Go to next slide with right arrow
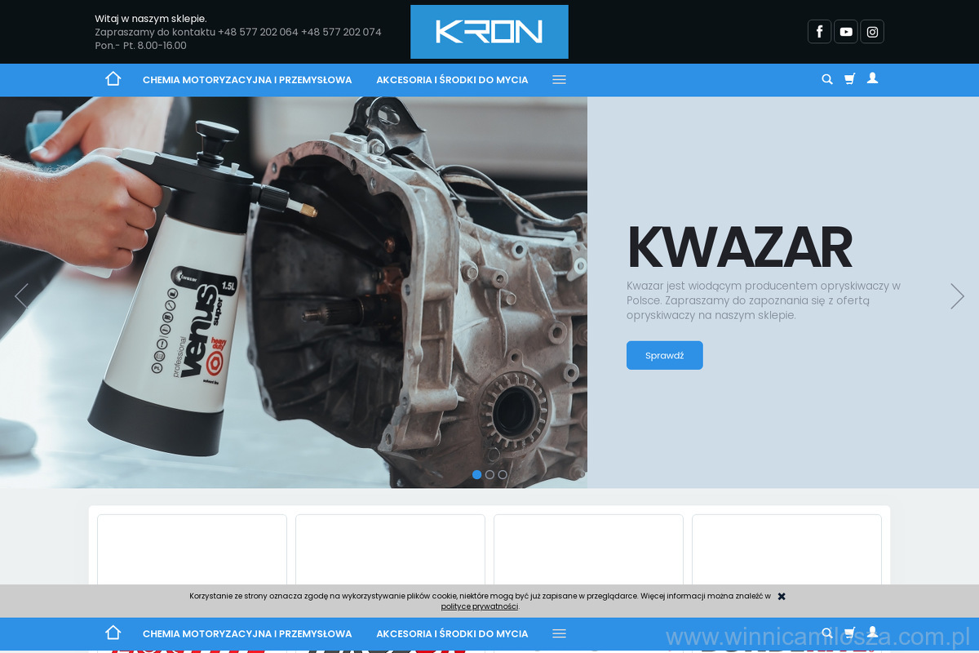The width and height of the screenshot is (979, 653). tap(957, 295)
